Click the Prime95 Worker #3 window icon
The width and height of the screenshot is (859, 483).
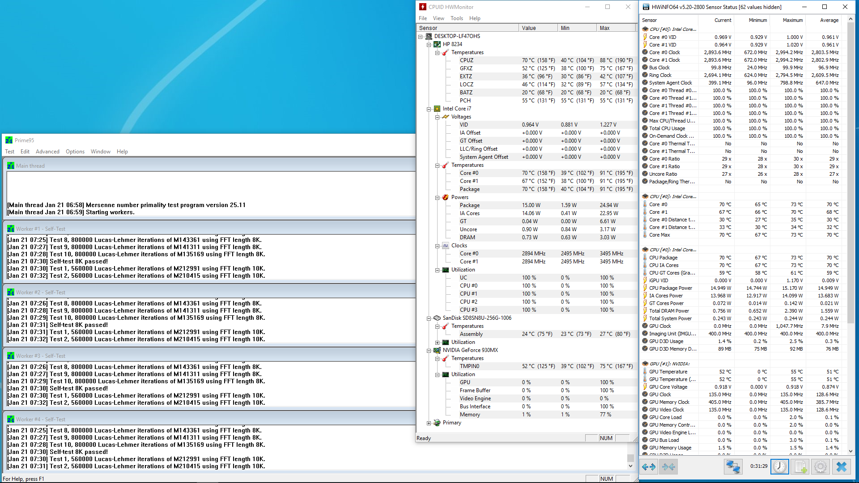[x=11, y=356]
